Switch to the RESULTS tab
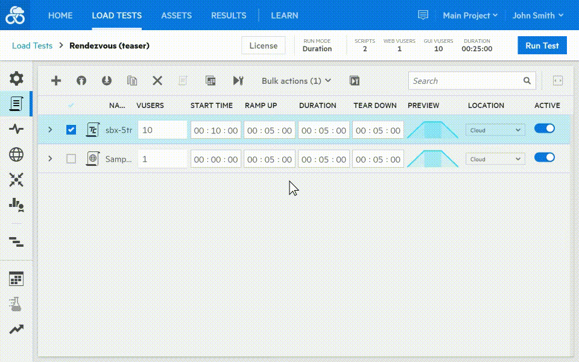 point(229,16)
